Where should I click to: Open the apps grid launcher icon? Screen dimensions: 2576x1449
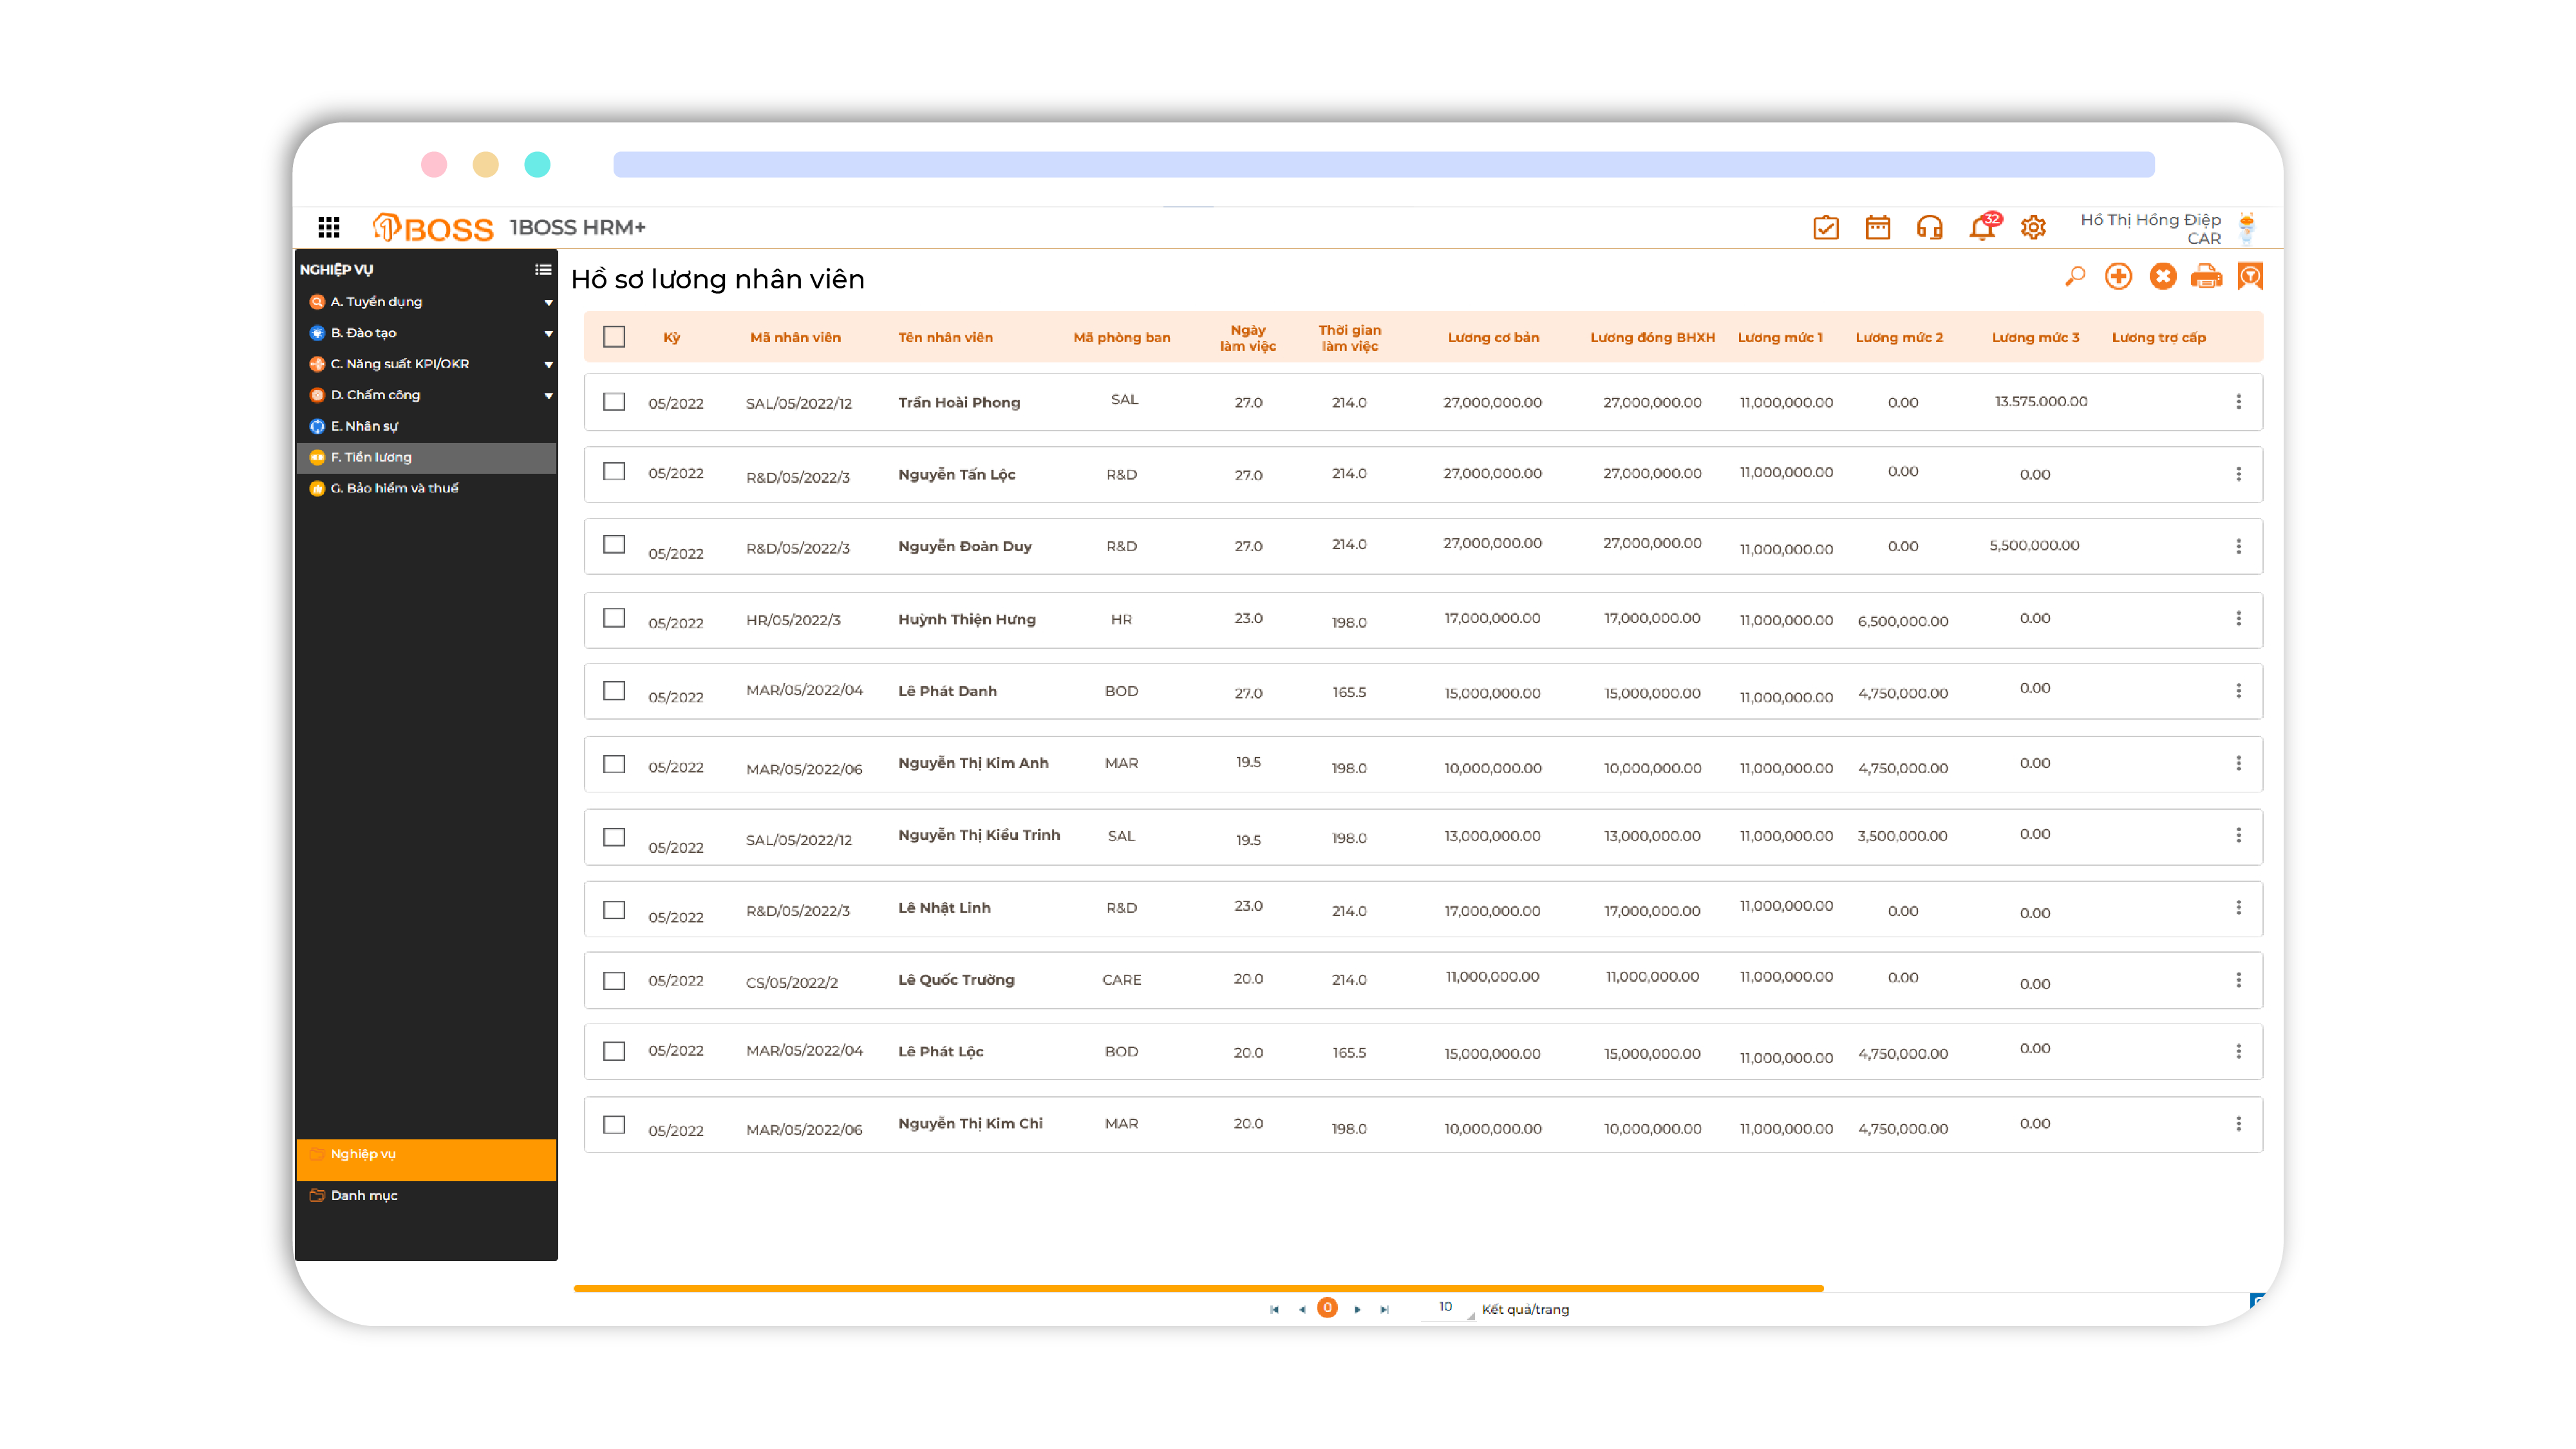[328, 227]
